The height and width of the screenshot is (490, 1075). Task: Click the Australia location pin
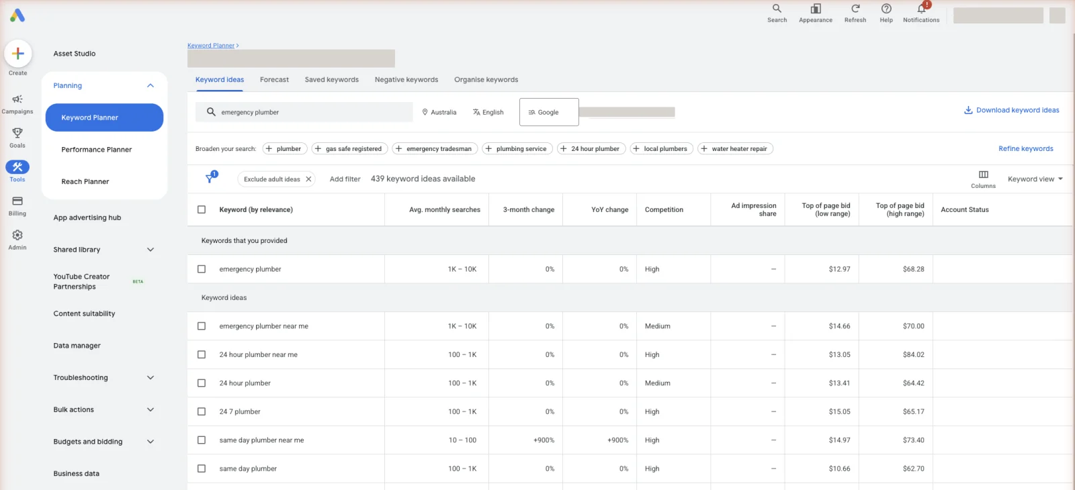(x=425, y=112)
